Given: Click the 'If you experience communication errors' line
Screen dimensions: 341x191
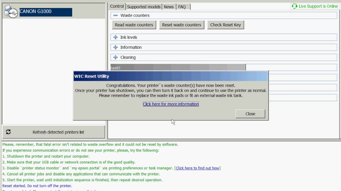Looking at the screenshot, I should 80,150.
